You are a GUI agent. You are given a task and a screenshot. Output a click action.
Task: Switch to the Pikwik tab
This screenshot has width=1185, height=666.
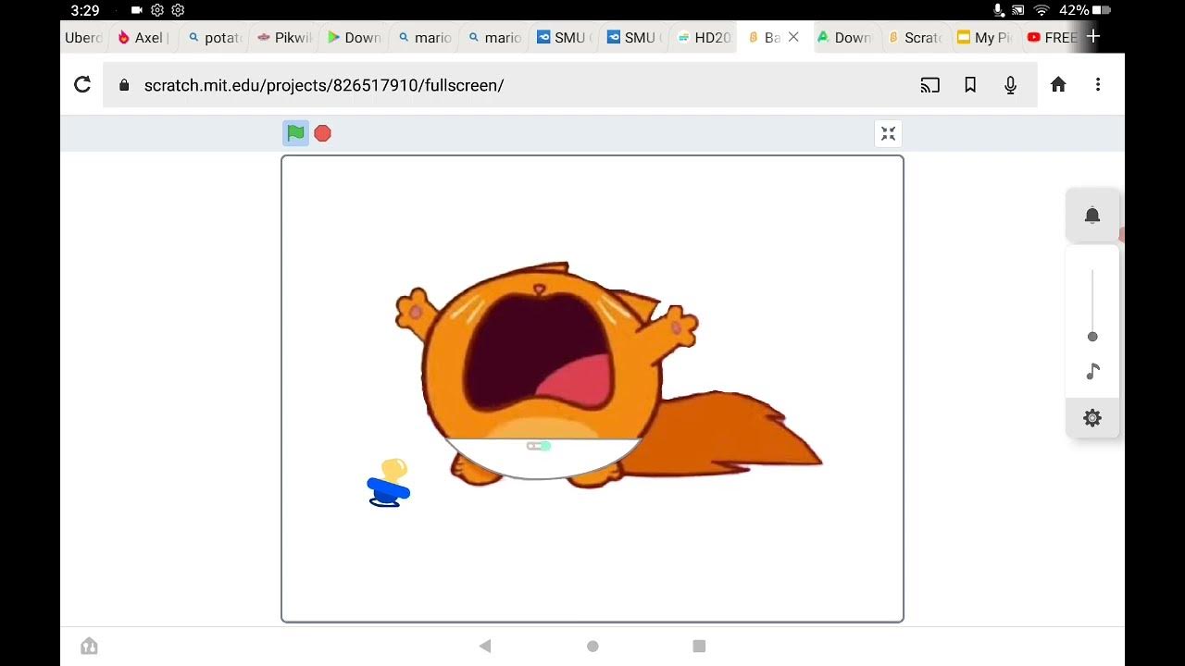tap(283, 38)
